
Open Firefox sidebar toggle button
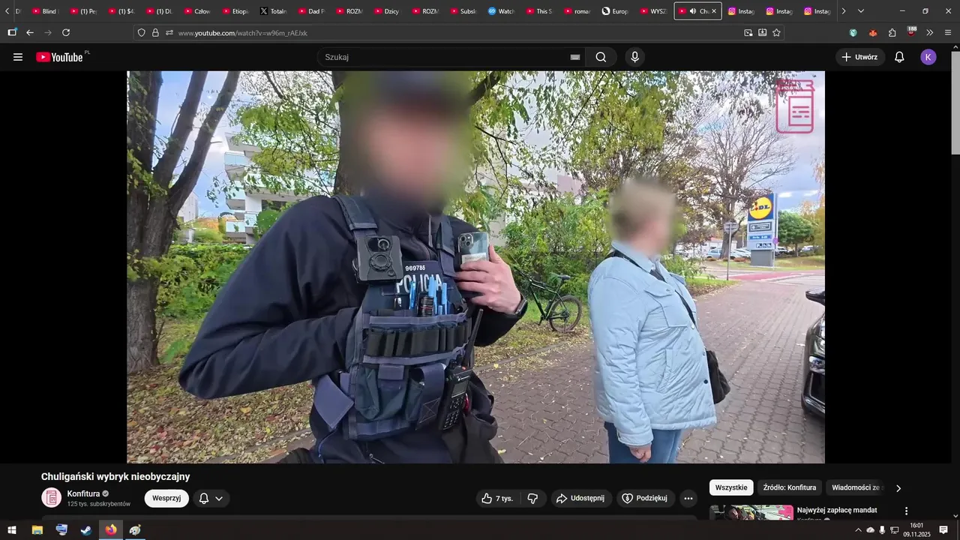pyautogui.click(x=12, y=32)
